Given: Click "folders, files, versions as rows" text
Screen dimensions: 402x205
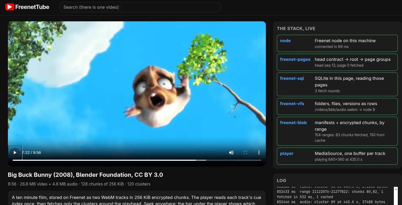Looking at the screenshot, I should click(x=346, y=104).
